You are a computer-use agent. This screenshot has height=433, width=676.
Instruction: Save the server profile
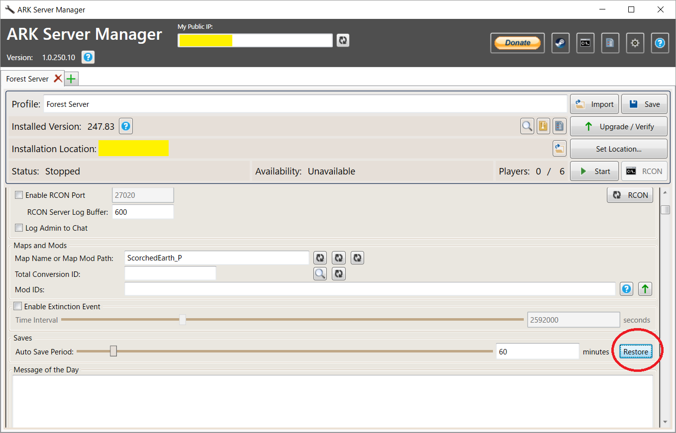tap(644, 104)
